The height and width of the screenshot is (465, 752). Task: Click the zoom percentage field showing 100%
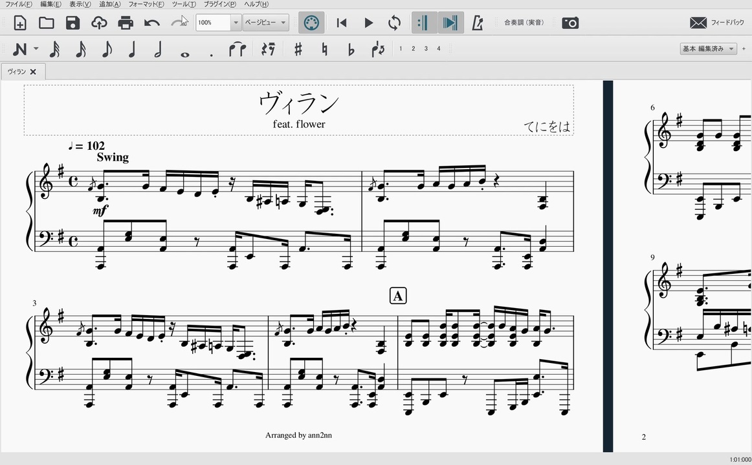[213, 23]
